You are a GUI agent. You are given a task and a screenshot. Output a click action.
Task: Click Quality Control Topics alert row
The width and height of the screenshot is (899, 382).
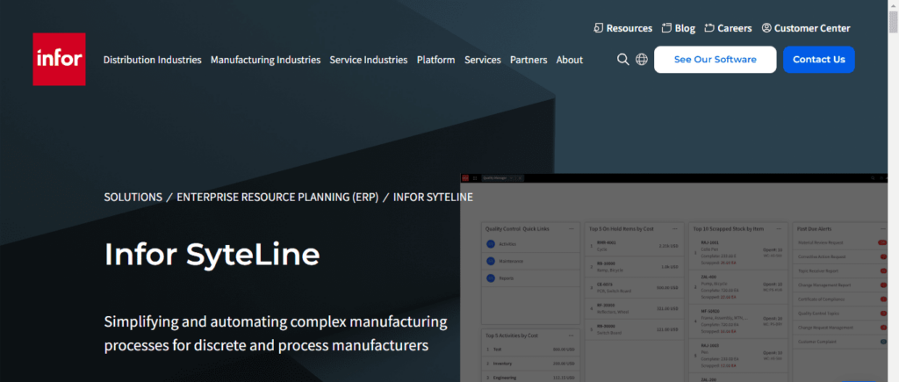tap(842, 314)
